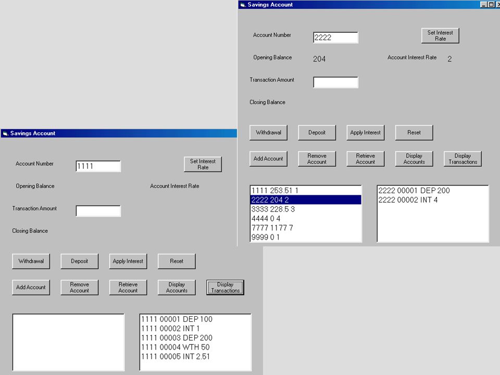Screen dimensions: 500x375
Task: Click Reset in the right window
Action: (414, 133)
